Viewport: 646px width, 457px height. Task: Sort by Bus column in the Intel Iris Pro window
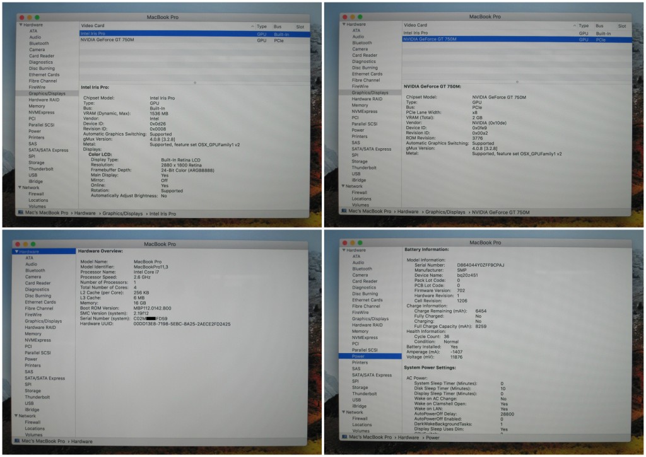coord(278,26)
